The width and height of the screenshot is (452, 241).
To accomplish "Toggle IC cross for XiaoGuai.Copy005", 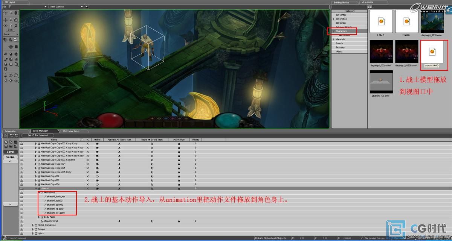I will 87,168.
